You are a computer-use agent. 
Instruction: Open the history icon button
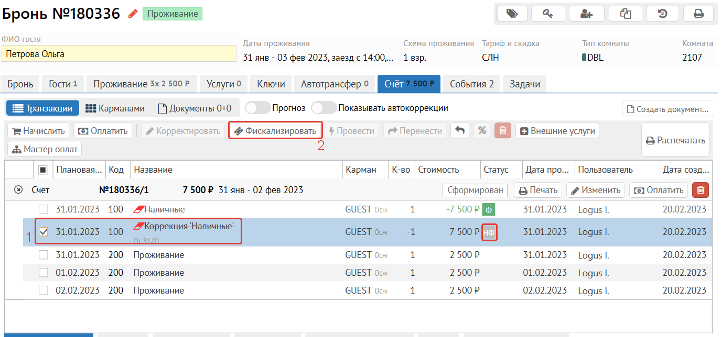pos(662,14)
